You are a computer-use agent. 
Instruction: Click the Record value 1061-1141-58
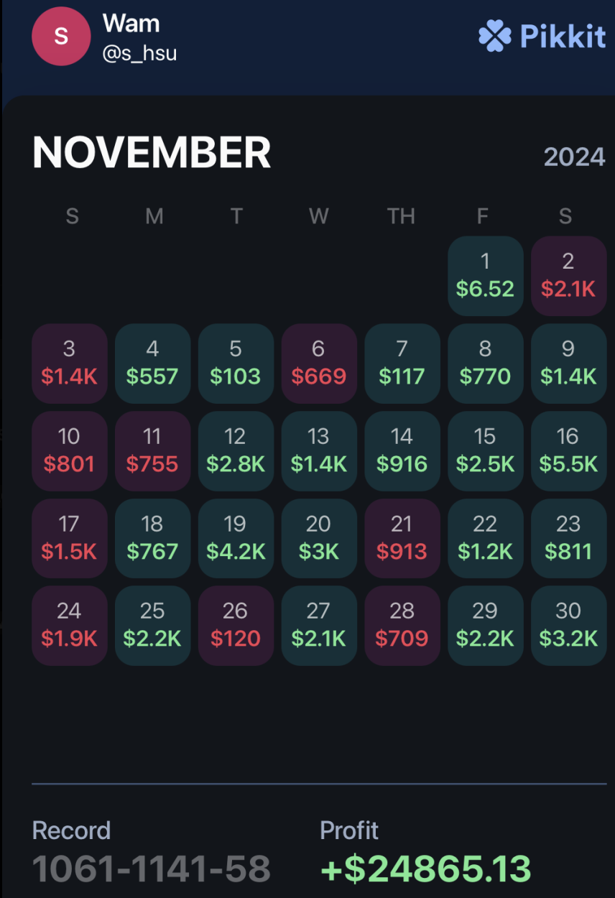pos(151,866)
